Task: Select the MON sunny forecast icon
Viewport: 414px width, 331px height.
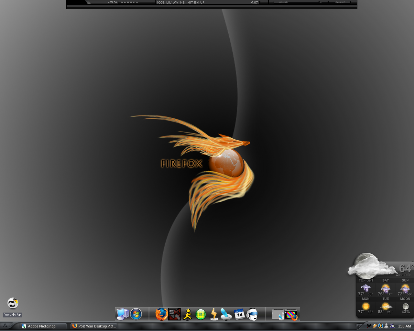Action: coord(366,306)
